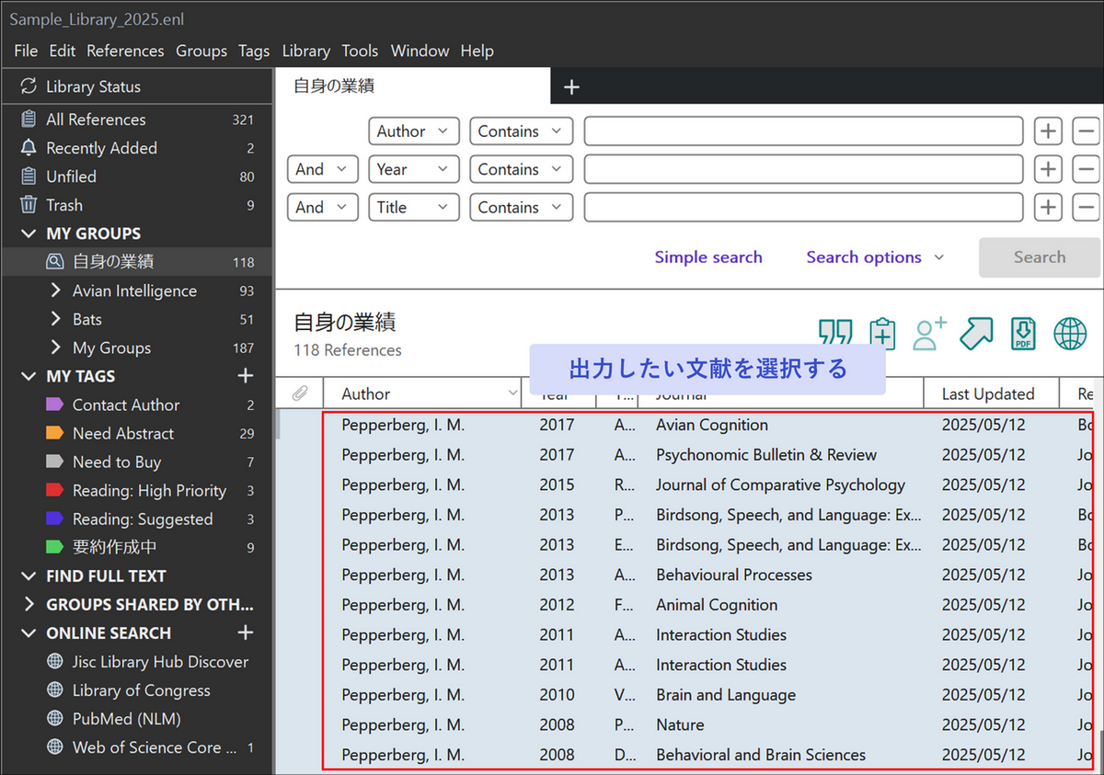Open the Author field dropdown

click(x=413, y=131)
